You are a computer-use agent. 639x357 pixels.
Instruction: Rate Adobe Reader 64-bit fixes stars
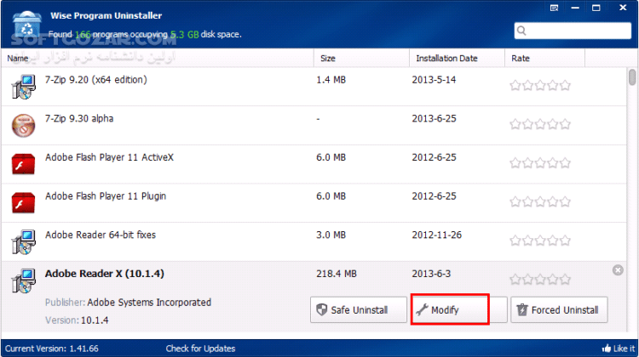540,241
